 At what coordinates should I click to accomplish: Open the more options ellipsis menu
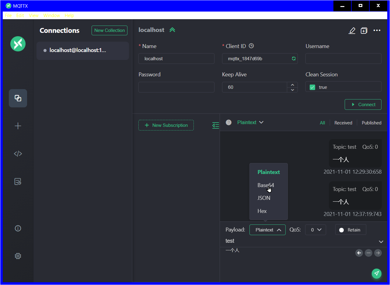click(x=377, y=30)
